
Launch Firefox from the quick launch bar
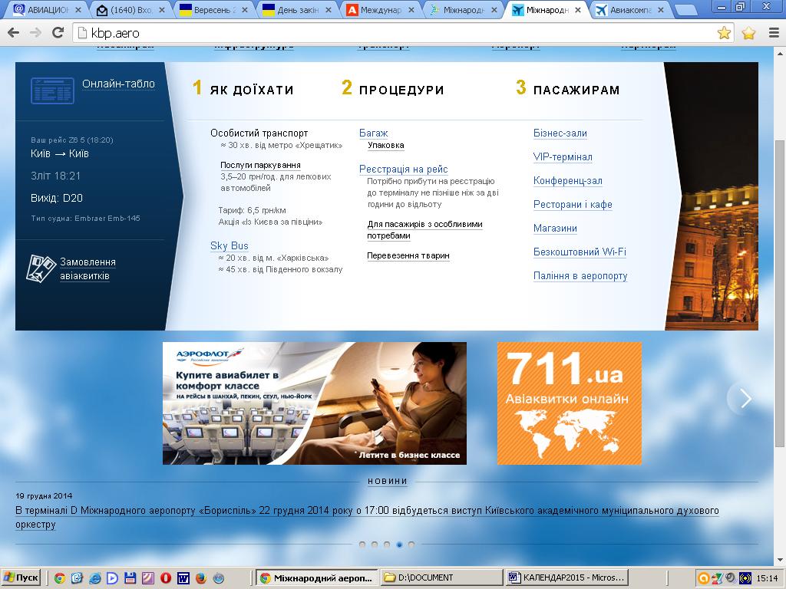[x=200, y=577]
